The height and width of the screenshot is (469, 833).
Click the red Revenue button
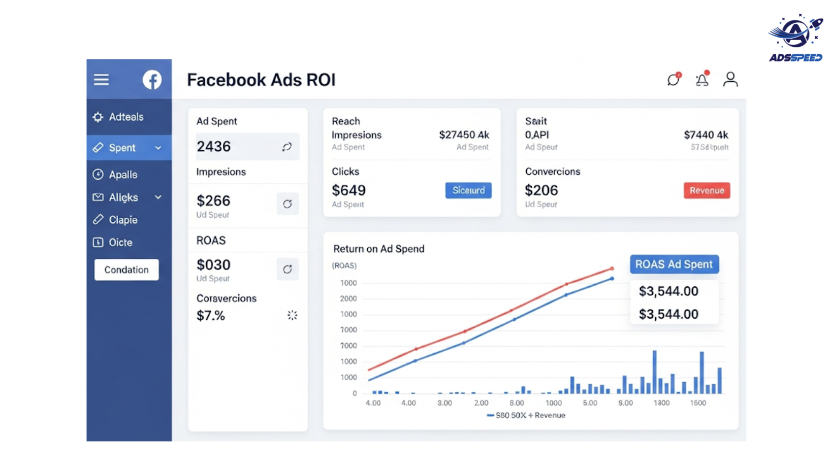(707, 190)
